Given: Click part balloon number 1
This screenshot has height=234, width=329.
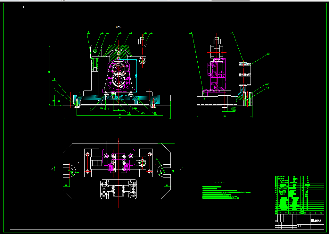Looking at the screenshot, I should point(89,32).
